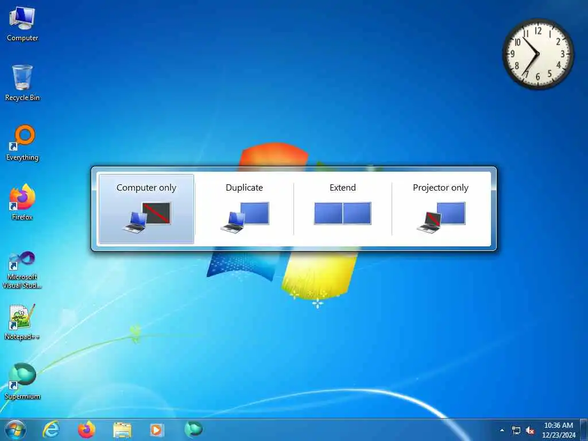Launch Internet Explorer from the taskbar
The image size is (588, 441).
[x=51, y=430]
